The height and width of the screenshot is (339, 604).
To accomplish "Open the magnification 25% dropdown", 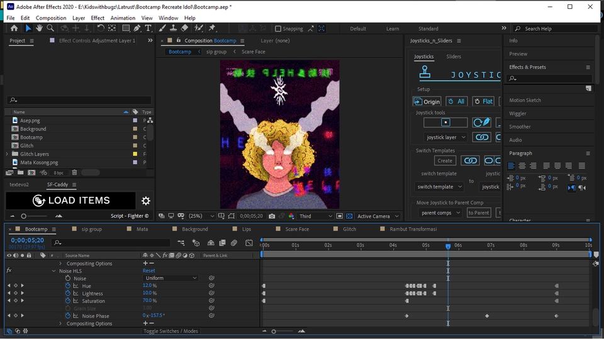I will (x=201, y=216).
